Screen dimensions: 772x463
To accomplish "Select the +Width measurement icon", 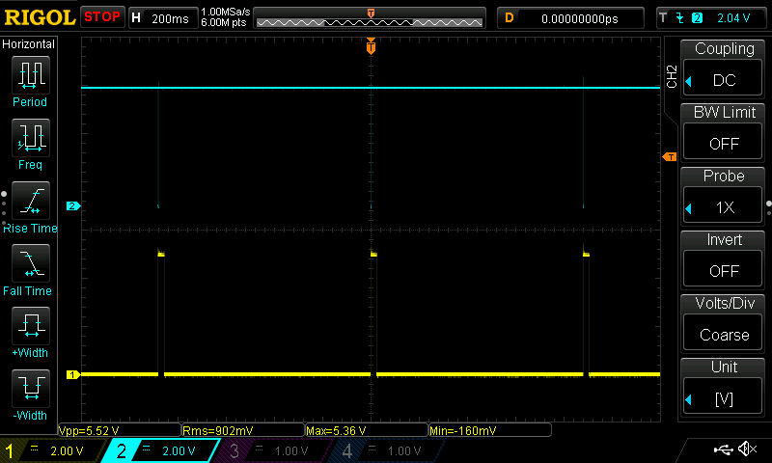I will [31, 325].
